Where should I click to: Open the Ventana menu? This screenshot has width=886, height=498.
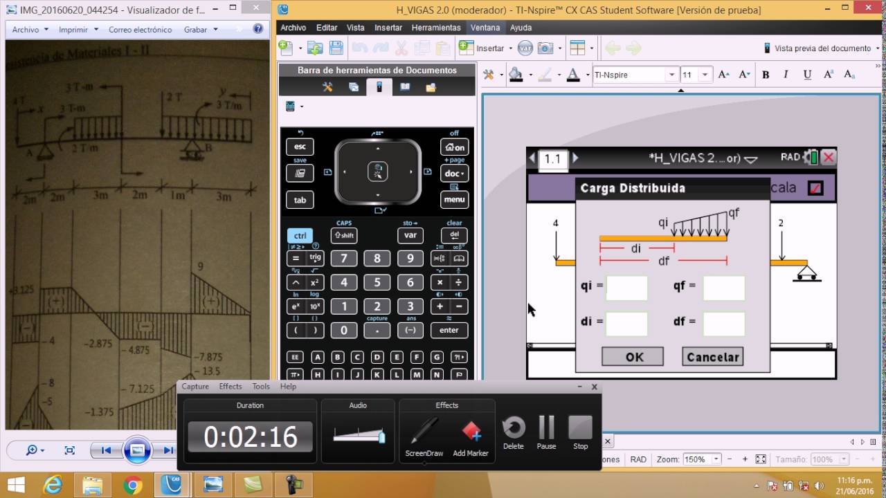tap(485, 28)
